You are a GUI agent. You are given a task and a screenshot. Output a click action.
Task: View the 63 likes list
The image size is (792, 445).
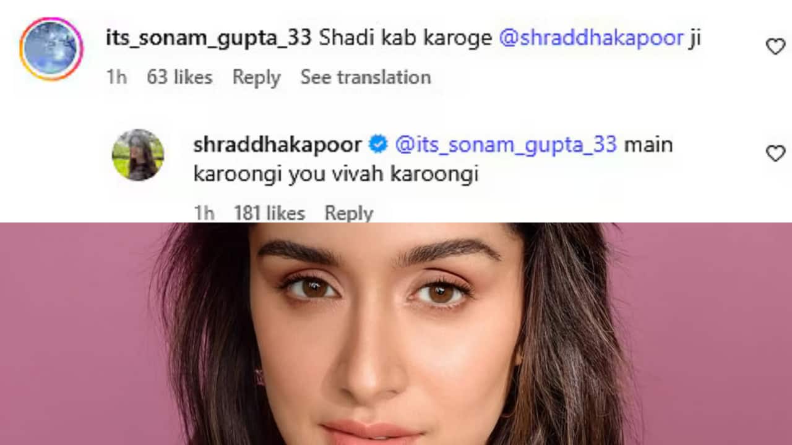179,77
